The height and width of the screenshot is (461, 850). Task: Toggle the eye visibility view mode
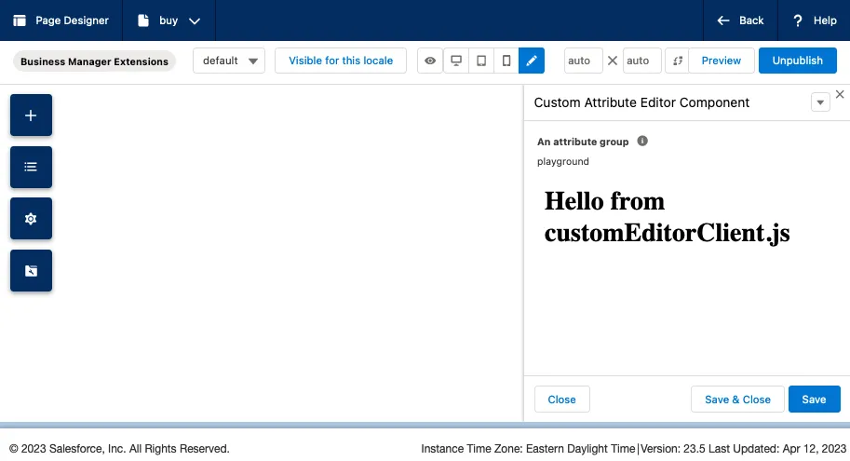click(430, 61)
